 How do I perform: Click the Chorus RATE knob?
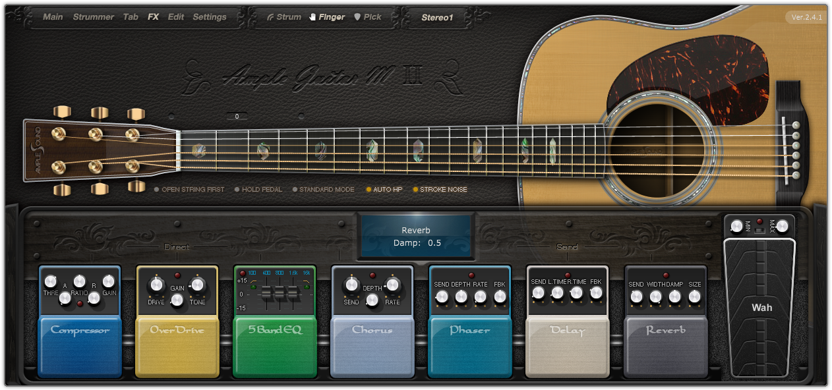pos(393,285)
